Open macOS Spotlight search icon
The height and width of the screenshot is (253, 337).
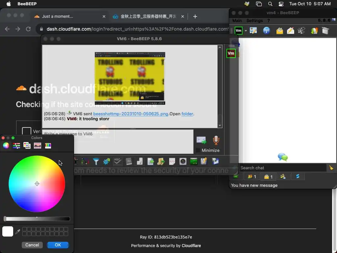pyautogui.click(x=270, y=4)
